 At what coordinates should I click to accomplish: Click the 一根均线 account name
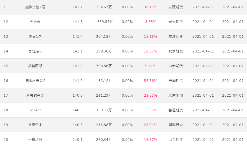35,140
